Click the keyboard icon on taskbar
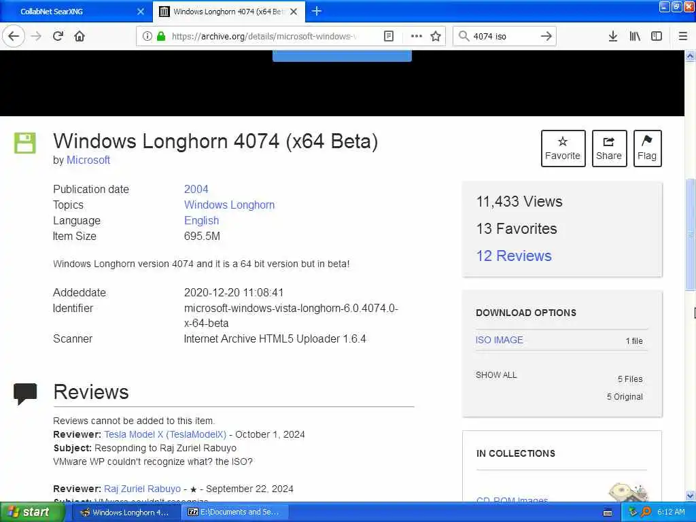696x522 pixels. [608, 512]
